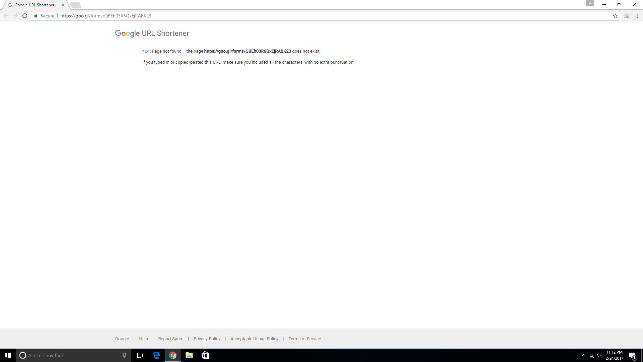Select the Chrome taskbar icon
The image size is (643, 362).
click(173, 355)
